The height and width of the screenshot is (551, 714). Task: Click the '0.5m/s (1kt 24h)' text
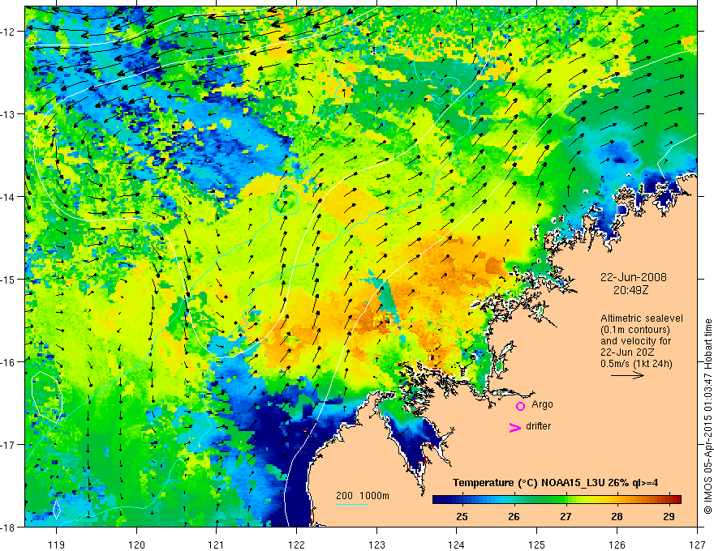tap(636, 364)
